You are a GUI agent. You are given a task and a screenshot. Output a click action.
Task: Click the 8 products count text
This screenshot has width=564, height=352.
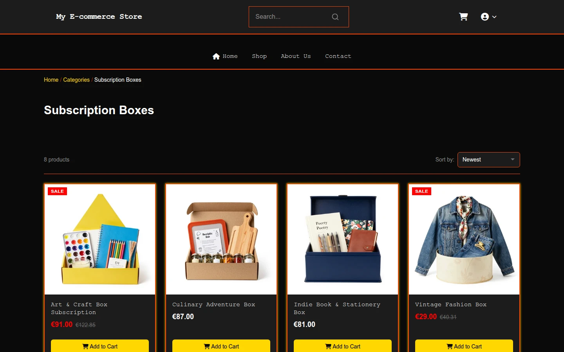pyautogui.click(x=56, y=160)
